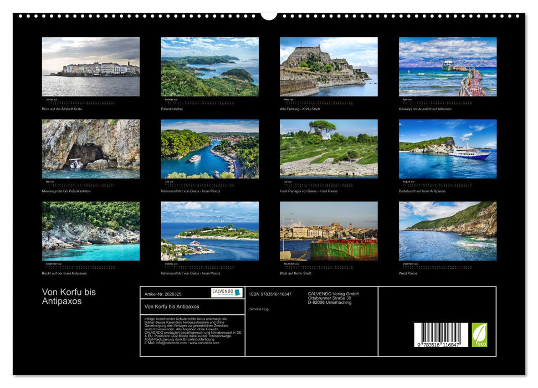This screenshot has width=538, height=388.
Task: Open the www.calvendo.com website link
Action: pos(204,343)
